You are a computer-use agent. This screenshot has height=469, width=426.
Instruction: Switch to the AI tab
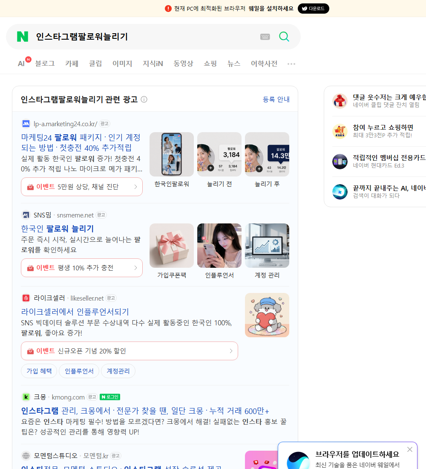pyautogui.click(x=22, y=64)
